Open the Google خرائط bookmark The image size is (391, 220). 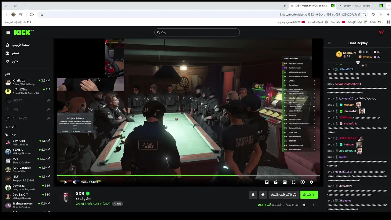[357, 22]
